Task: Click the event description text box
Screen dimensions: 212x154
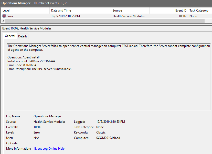Action: pos(109,77)
